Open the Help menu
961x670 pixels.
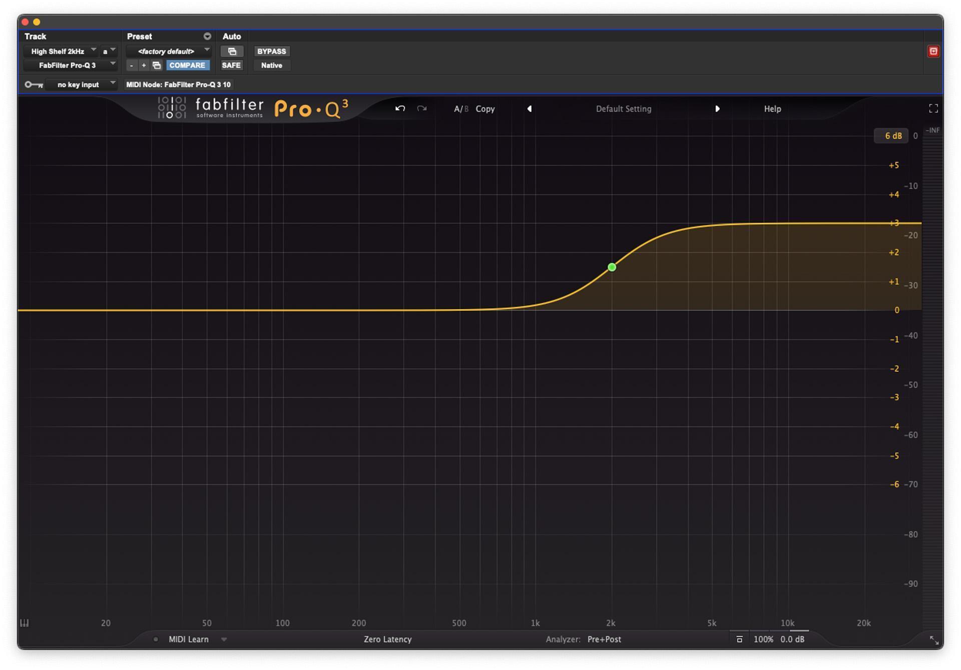pos(772,109)
